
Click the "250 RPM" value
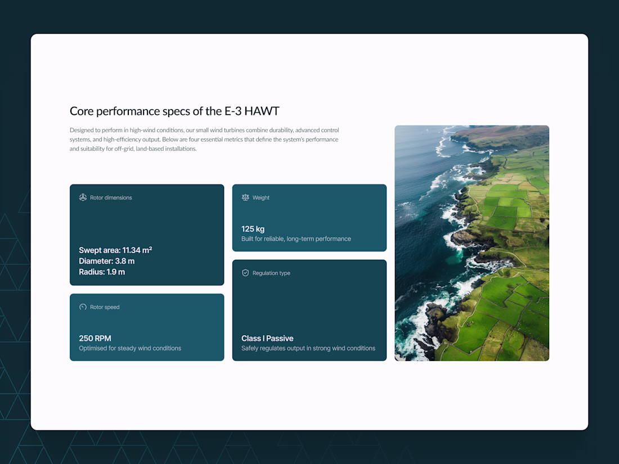pyautogui.click(x=95, y=338)
